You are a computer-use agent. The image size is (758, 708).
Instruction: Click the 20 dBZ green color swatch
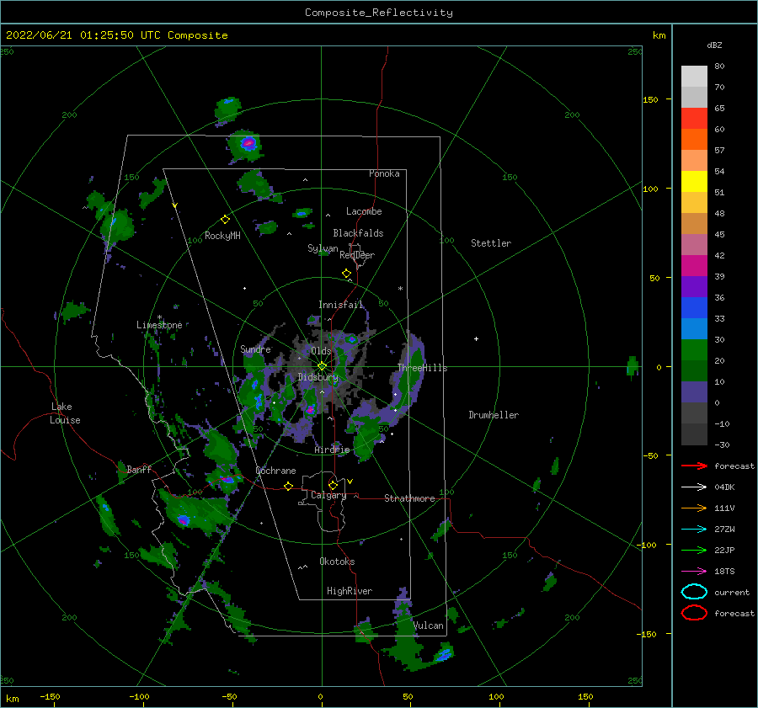[694, 350]
